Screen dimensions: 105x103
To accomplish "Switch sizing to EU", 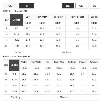I will click(x=94, y=6).
